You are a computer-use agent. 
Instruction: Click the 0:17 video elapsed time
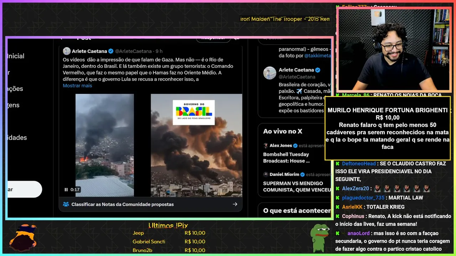pos(75,190)
